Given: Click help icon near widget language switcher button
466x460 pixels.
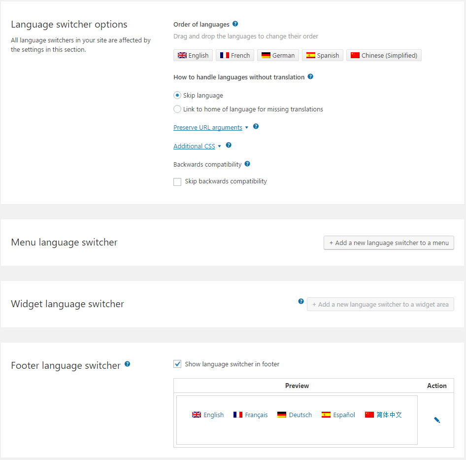Looking at the screenshot, I should pos(301,301).
